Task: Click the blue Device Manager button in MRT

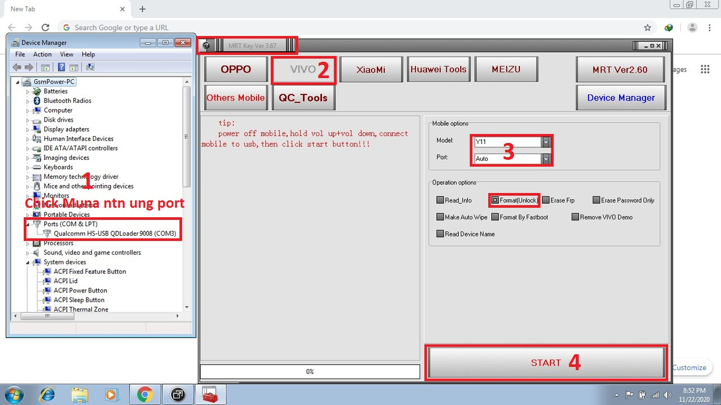Action: coord(621,98)
